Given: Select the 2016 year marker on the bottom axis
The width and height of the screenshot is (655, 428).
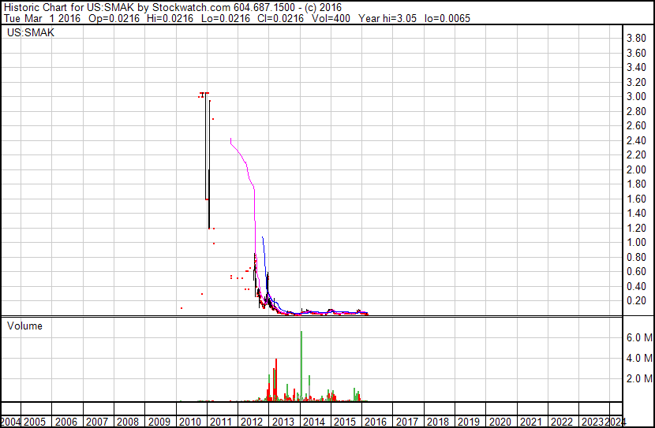Looking at the screenshot, I should pyautogui.click(x=376, y=422).
